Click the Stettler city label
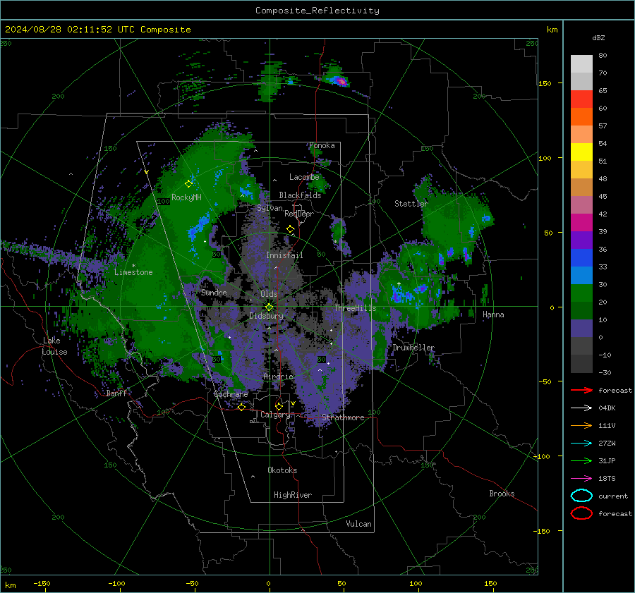The image size is (635, 593). pos(411,204)
